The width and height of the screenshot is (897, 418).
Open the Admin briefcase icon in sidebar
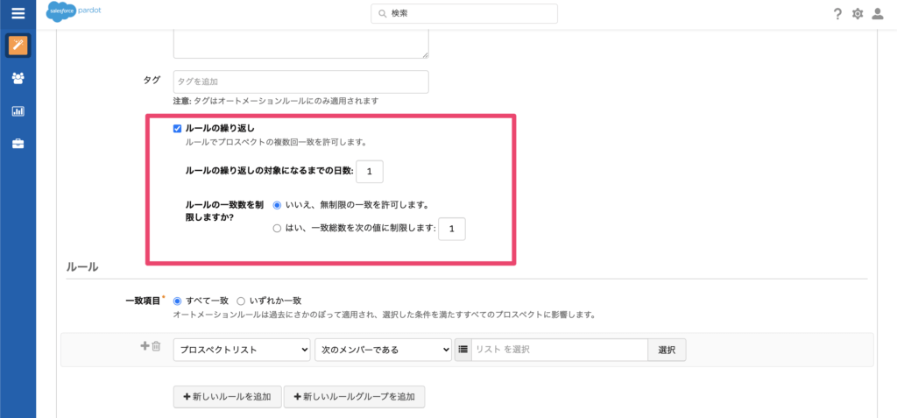pyautogui.click(x=18, y=144)
